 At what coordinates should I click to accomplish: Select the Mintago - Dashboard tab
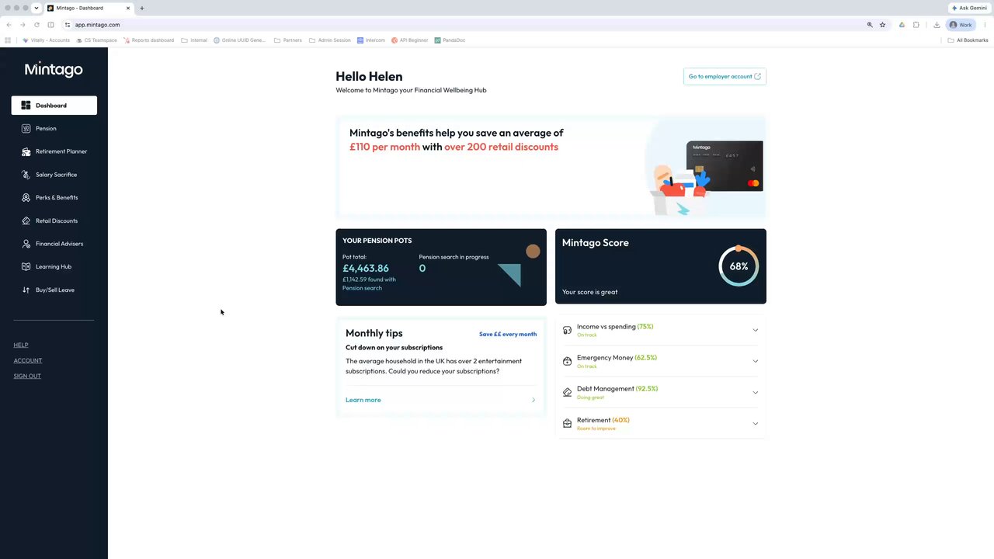click(x=89, y=8)
